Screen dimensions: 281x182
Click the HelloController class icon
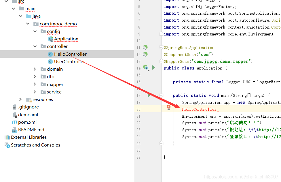coord(50,54)
